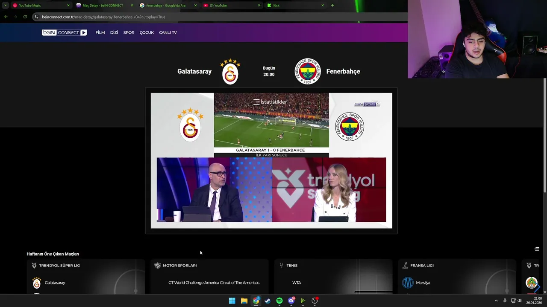The image size is (547, 307).
Task: Open GT World Challenge America event
Action: pos(214,283)
